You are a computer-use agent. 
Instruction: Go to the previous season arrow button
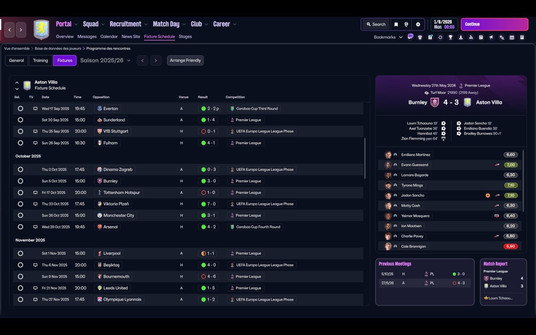(142, 60)
